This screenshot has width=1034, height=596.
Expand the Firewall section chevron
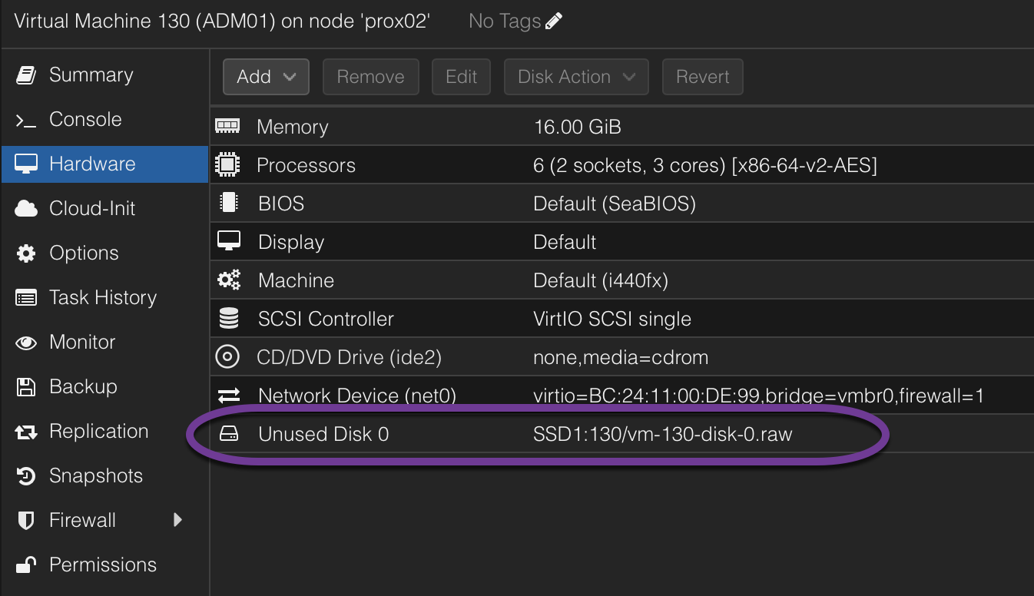point(177,520)
